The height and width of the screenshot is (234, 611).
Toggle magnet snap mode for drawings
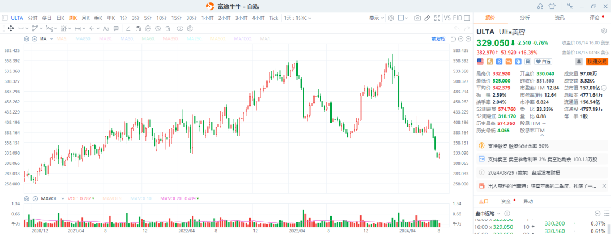pyautogui.click(x=138, y=28)
